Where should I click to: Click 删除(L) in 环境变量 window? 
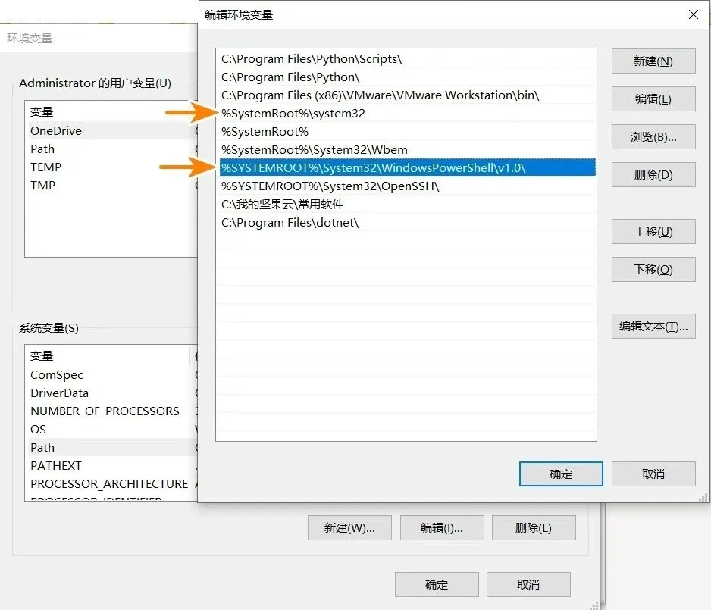tap(534, 527)
